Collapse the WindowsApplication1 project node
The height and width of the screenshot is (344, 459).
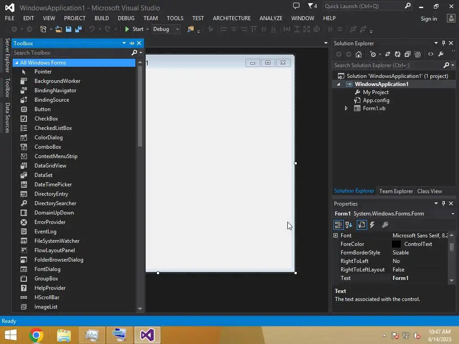339,84
